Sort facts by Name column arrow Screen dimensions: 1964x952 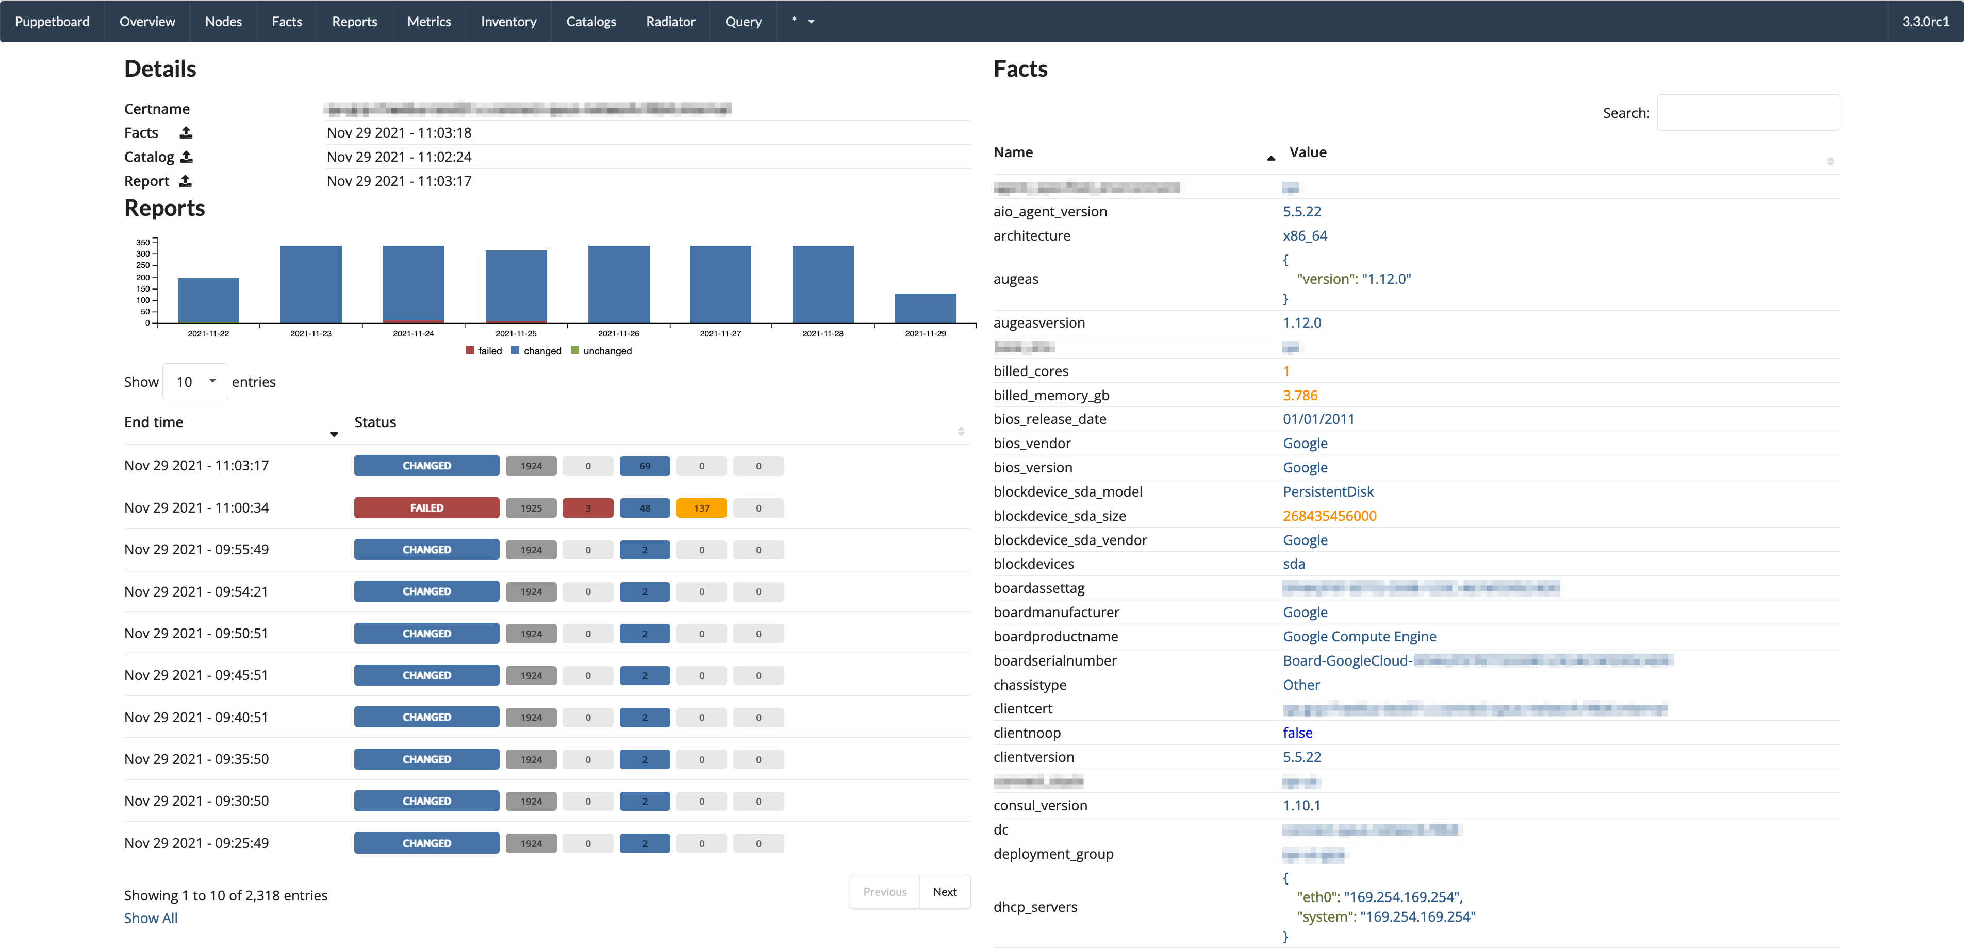point(1270,158)
